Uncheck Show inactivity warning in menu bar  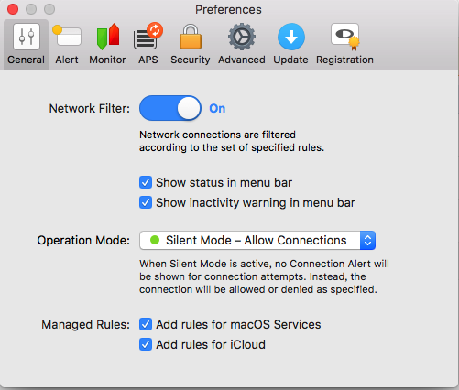146,202
